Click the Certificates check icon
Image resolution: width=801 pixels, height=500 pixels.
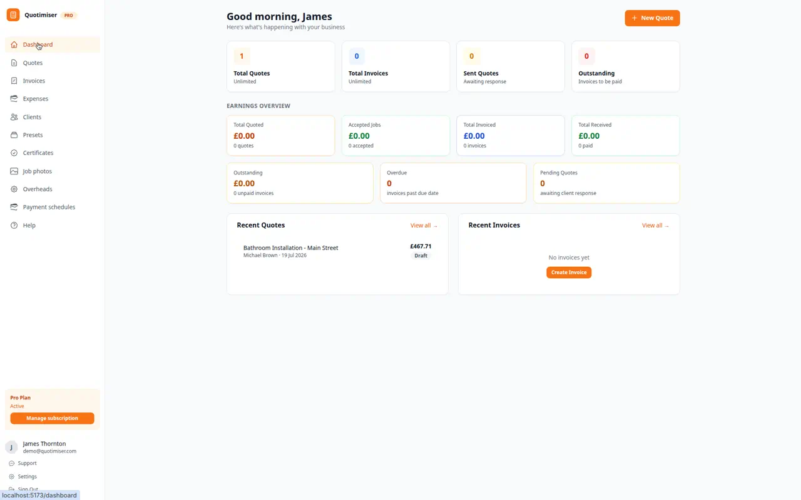[x=14, y=152]
